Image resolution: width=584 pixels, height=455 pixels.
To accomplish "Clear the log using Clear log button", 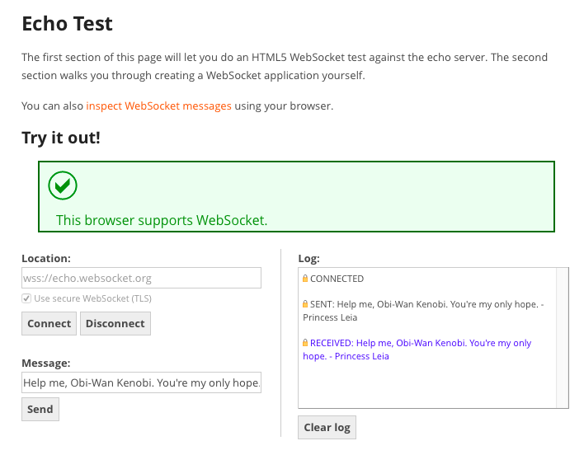I will pyautogui.click(x=327, y=427).
